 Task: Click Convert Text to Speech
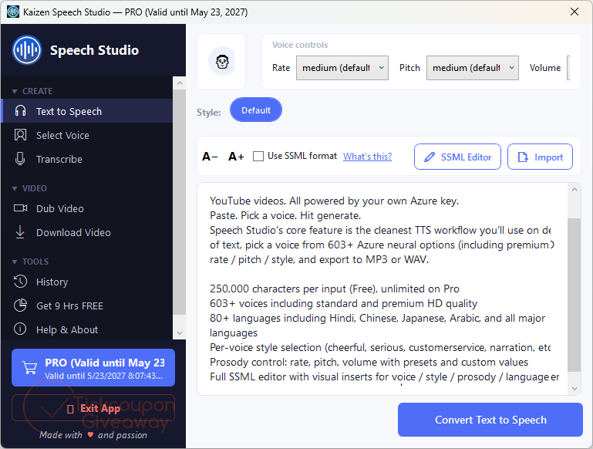490,420
